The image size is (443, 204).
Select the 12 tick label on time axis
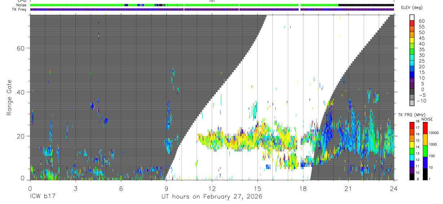point(212,189)
